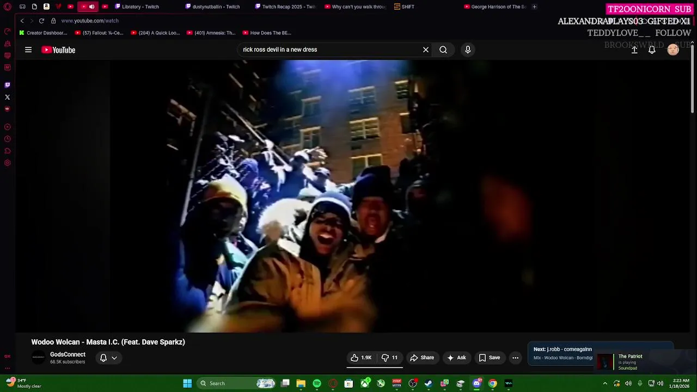697x392 pixels.
Task: Expand subscription options chevron beside bell
Action: point(114,358)
